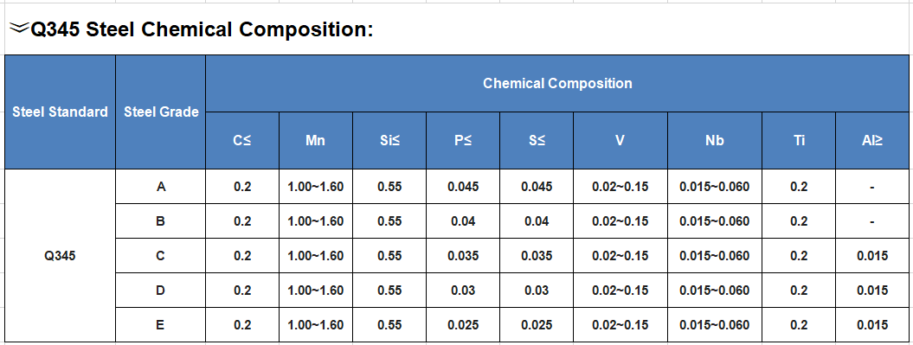Click the V column header cell
The width and height of the screenshot is (913, 345).
pyautogui.click(x=620, y=140)
